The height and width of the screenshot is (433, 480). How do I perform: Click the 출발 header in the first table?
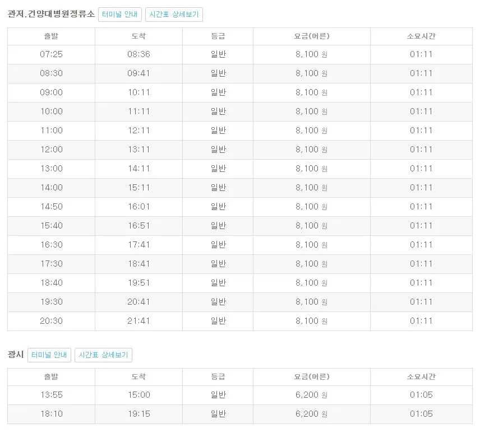(51, 36)
